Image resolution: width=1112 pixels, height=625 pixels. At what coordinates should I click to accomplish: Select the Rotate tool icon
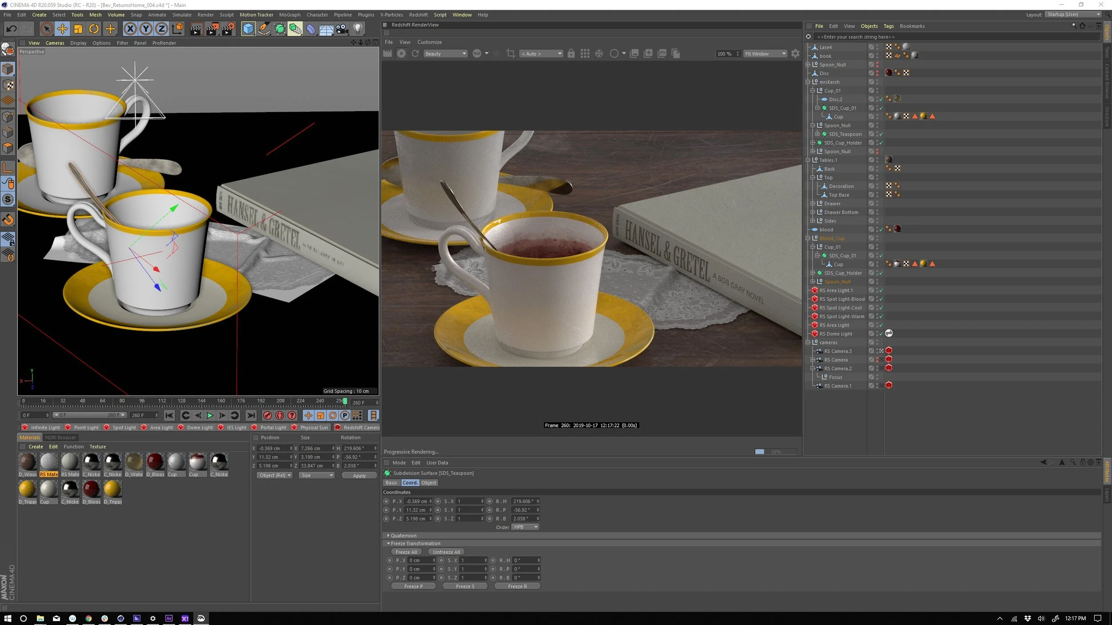[x=94, y=29]
